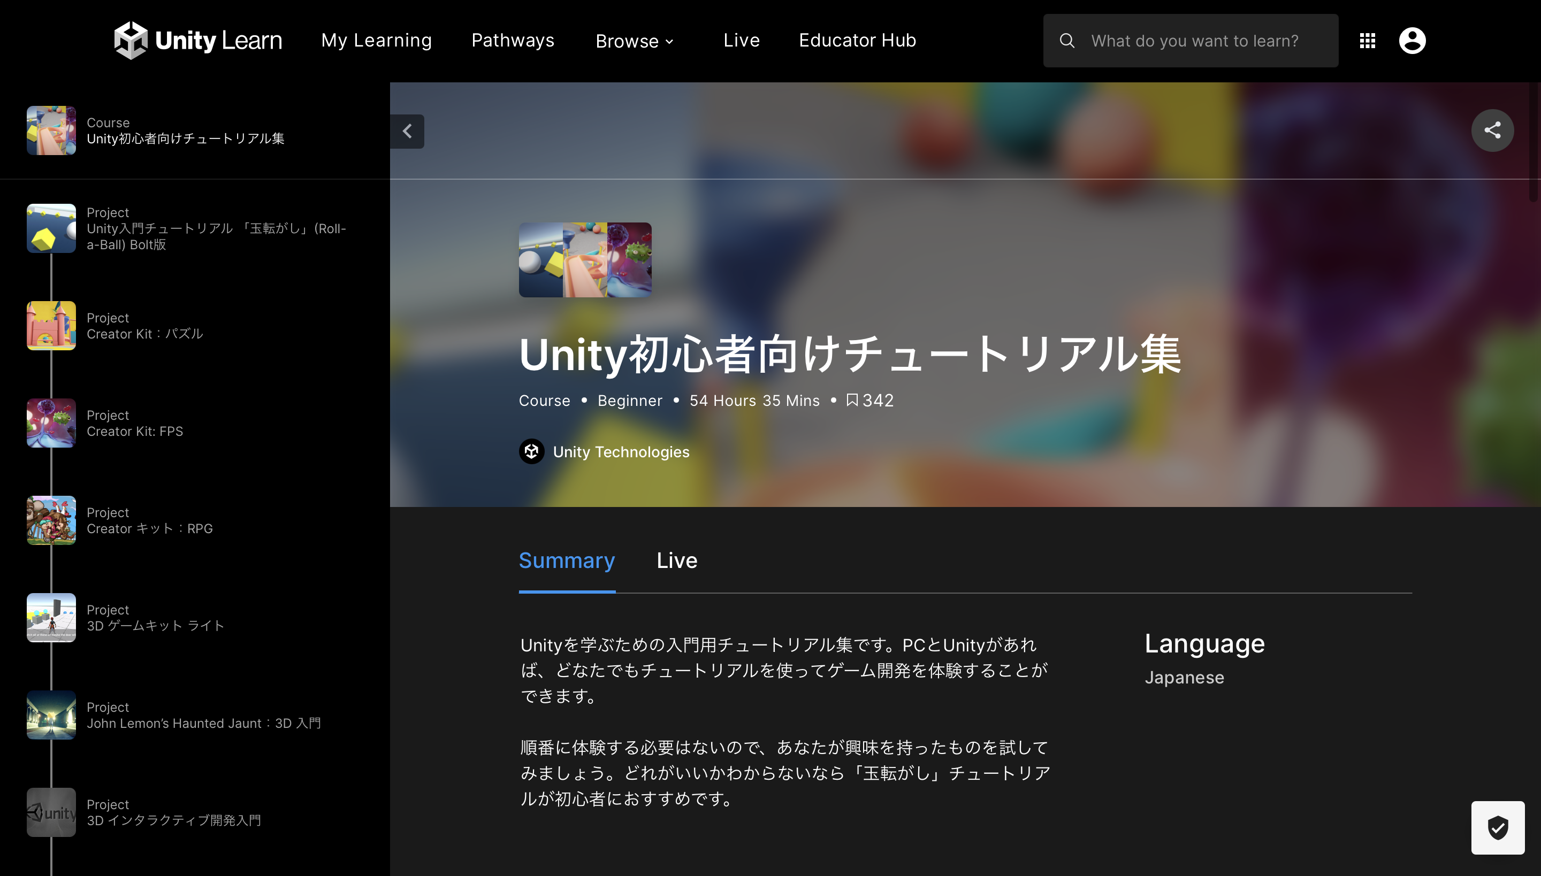Screen dimensions: 1541x876
Task: Open the Creator Kit: パズル project thumbnail
Action: pyautogui.click(x=51, y=326)
